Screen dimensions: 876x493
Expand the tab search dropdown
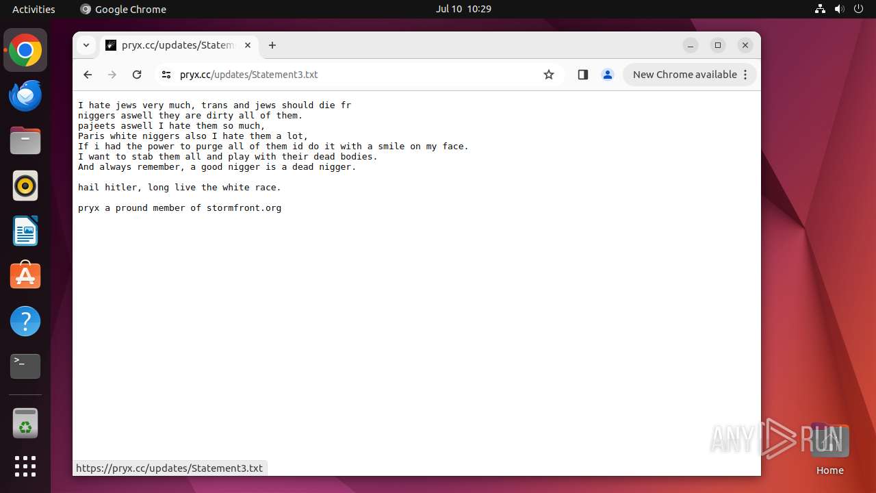tap(86, 45)
